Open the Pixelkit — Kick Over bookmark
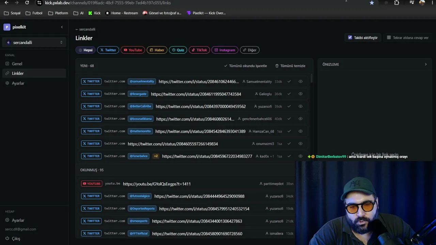 click(x=206, y=13)
